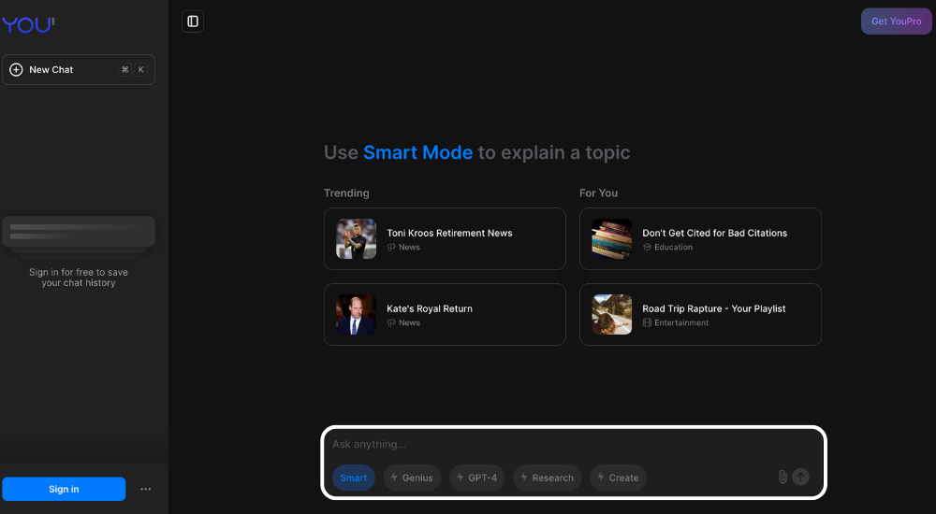Switch to Create mode
The width and height of the screenshot is (936, 514).
[x=619, y=478]
